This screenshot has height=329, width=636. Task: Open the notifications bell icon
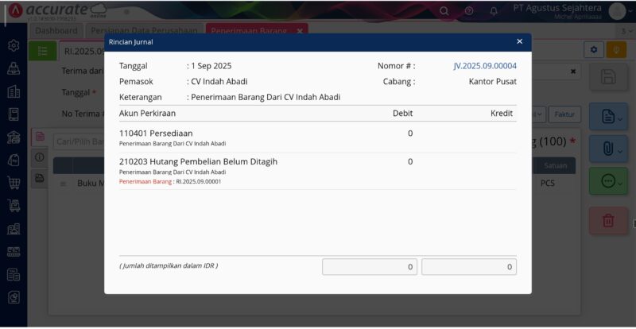[494, 11]
